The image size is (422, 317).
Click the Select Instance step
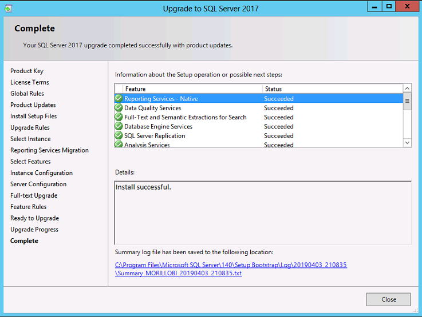pyautogui.click(x=30, y=139)
